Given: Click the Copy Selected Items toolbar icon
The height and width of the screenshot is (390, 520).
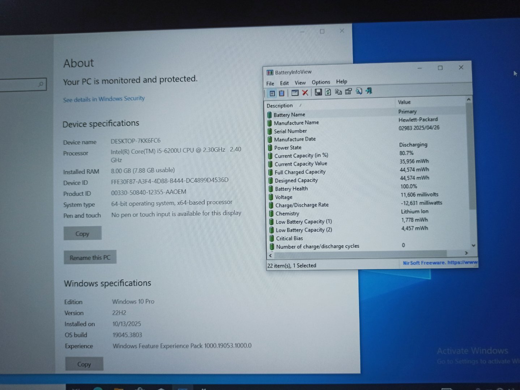Looking at the screenshot, I should point(338,92).
